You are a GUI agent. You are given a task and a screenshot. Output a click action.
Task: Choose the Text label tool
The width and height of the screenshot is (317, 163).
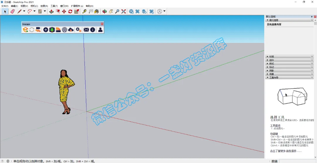(x=91, y=11)
